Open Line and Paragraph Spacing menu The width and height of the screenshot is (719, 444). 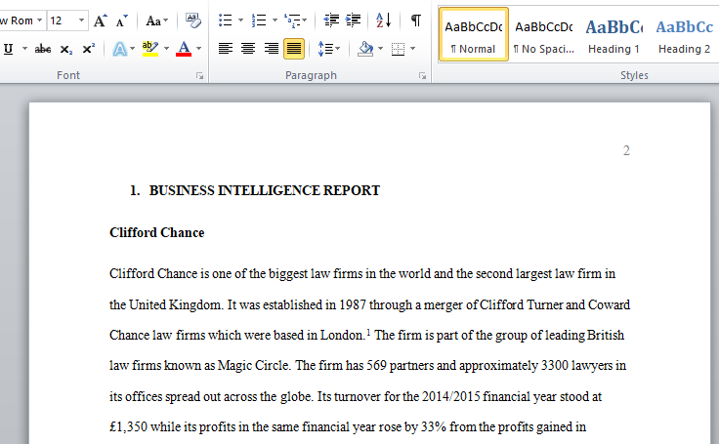pyautogui.click(x=329, y=49)
